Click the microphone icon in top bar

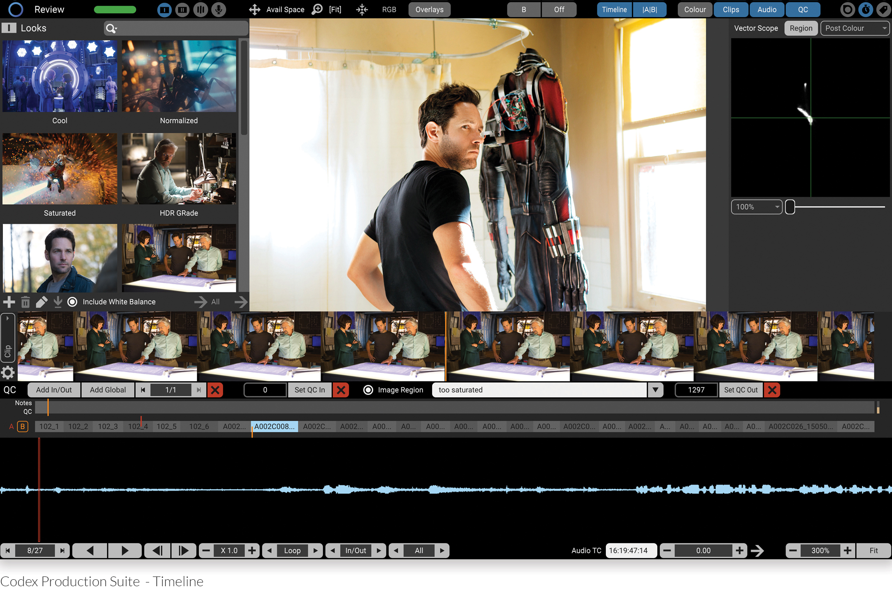point(219,9)
